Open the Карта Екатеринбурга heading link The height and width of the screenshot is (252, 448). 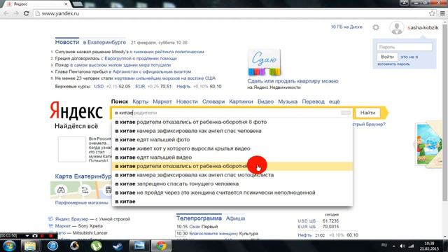[83, 176]
